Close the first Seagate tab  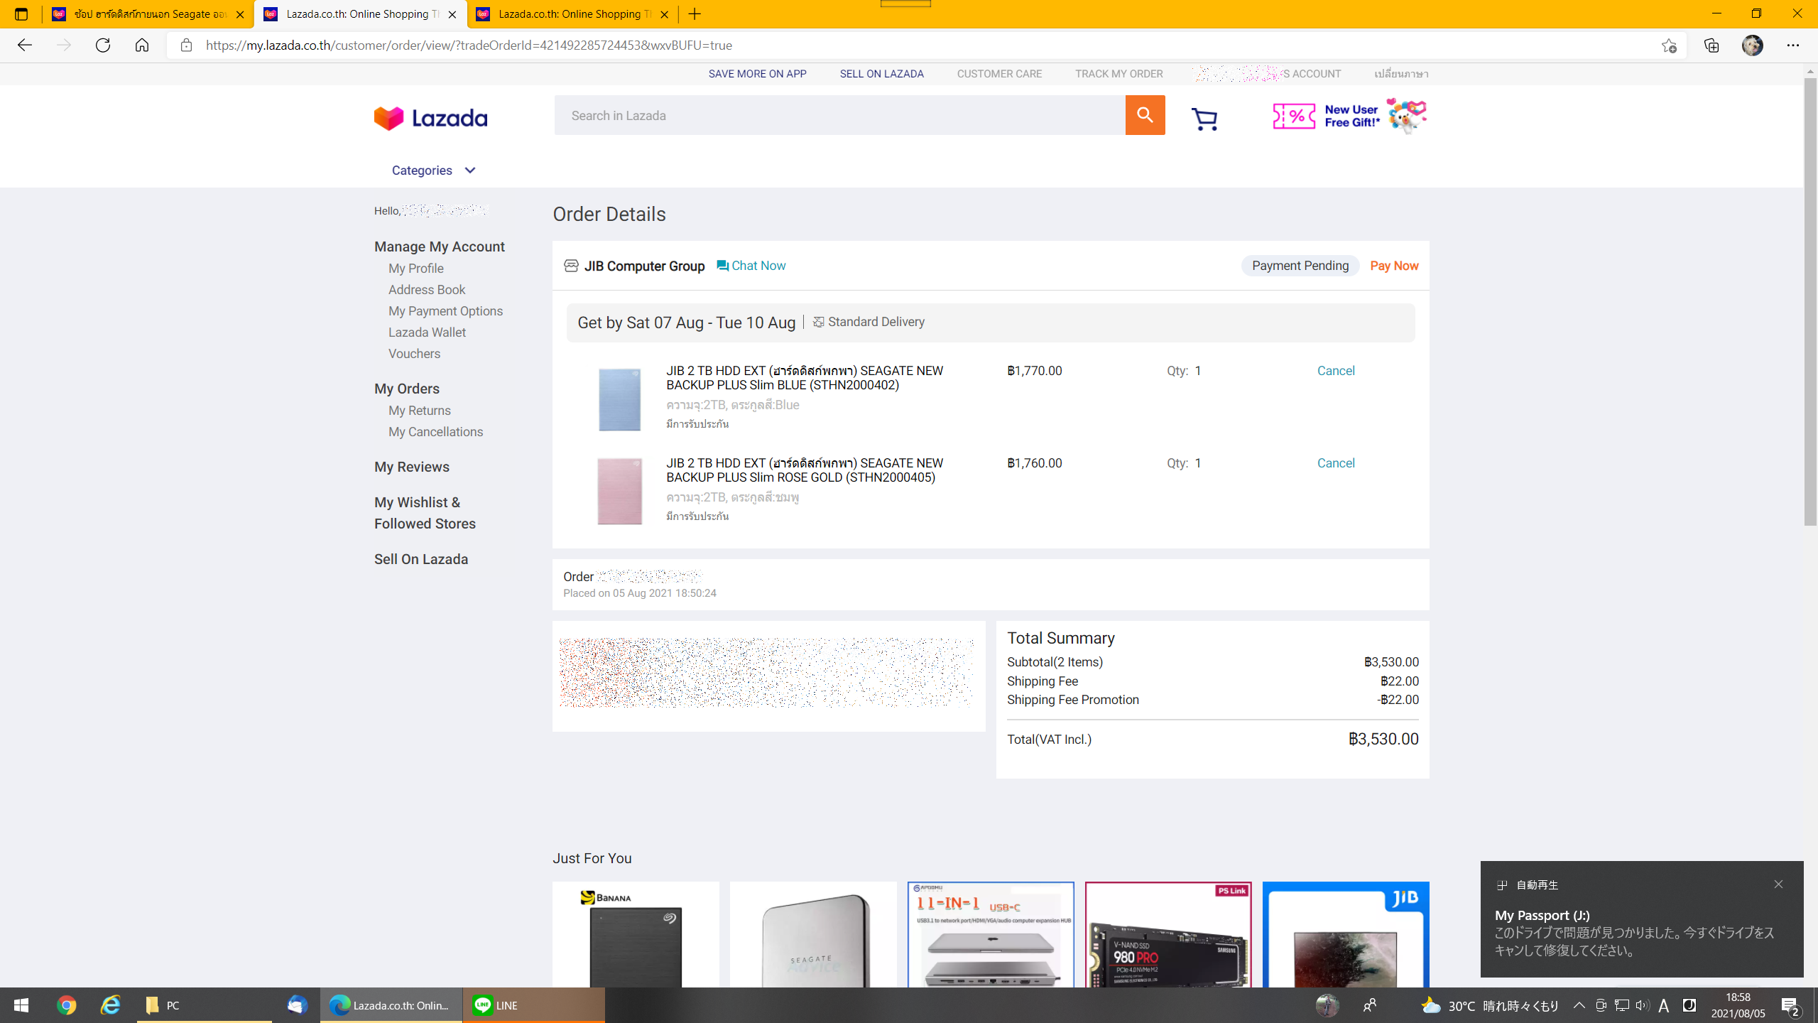(240, 14)
